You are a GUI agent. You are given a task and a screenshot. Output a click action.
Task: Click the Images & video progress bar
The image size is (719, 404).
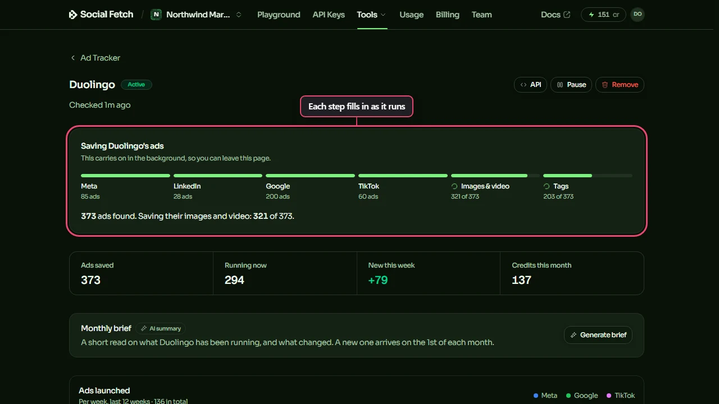pyautogui.click(x=495, y=176)
